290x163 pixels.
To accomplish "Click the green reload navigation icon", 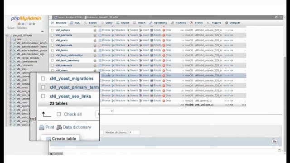I will pyautogui.click(x=34, y=24).
